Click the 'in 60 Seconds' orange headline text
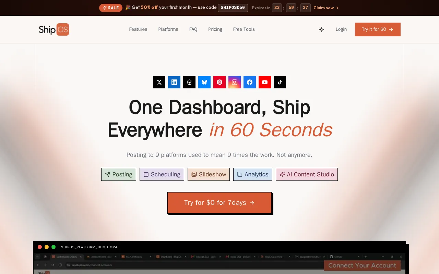This screenshot has height=274, width=439. pos(271,130)
